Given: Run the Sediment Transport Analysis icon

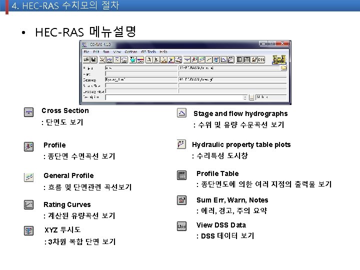Looking at the screenshot, I should pos(163,60).
